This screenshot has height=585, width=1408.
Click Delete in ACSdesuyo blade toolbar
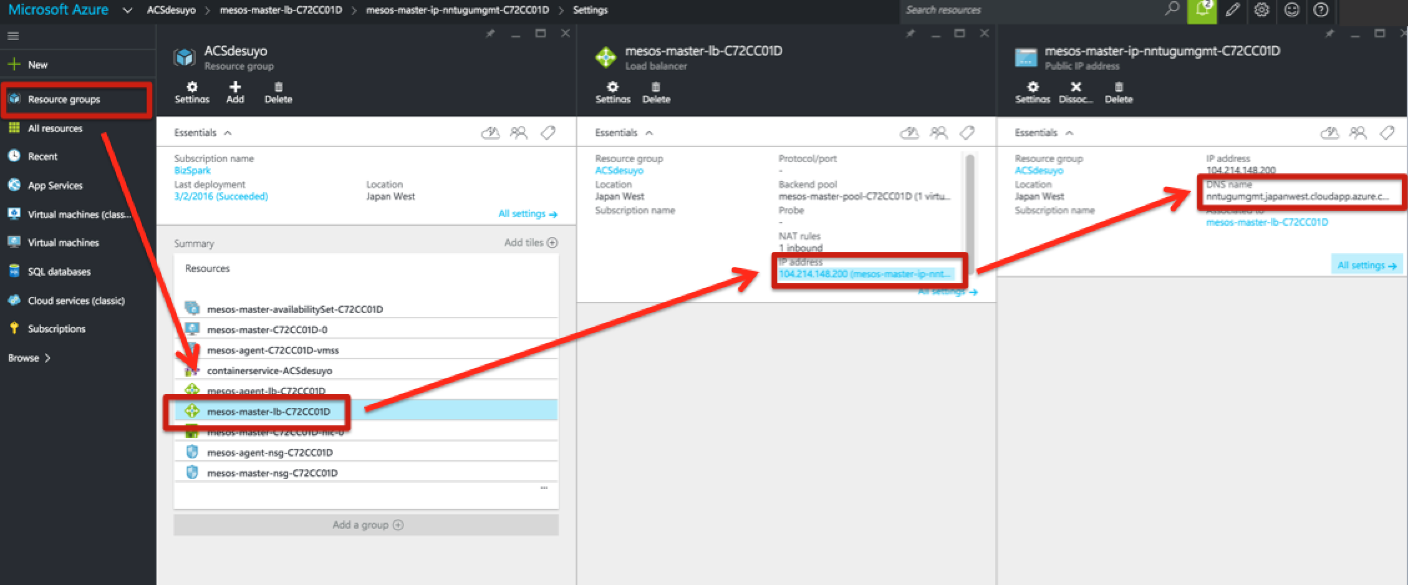click(278, 92)
